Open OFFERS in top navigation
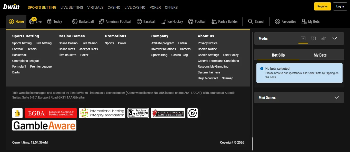 point(171,7)
